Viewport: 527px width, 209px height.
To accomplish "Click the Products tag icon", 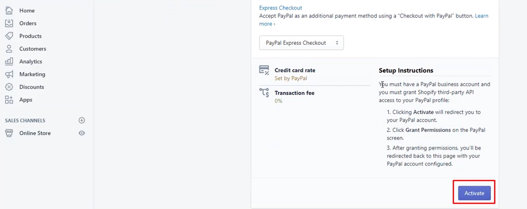I will 9,36.
